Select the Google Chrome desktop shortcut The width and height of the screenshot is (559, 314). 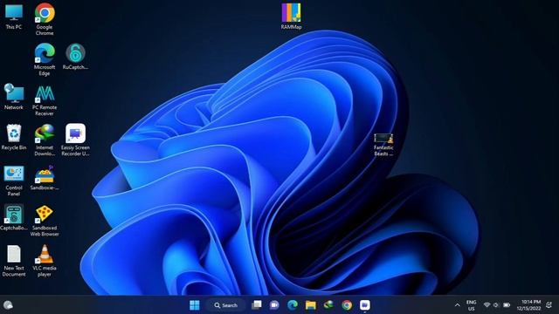(x=45, y=19)
